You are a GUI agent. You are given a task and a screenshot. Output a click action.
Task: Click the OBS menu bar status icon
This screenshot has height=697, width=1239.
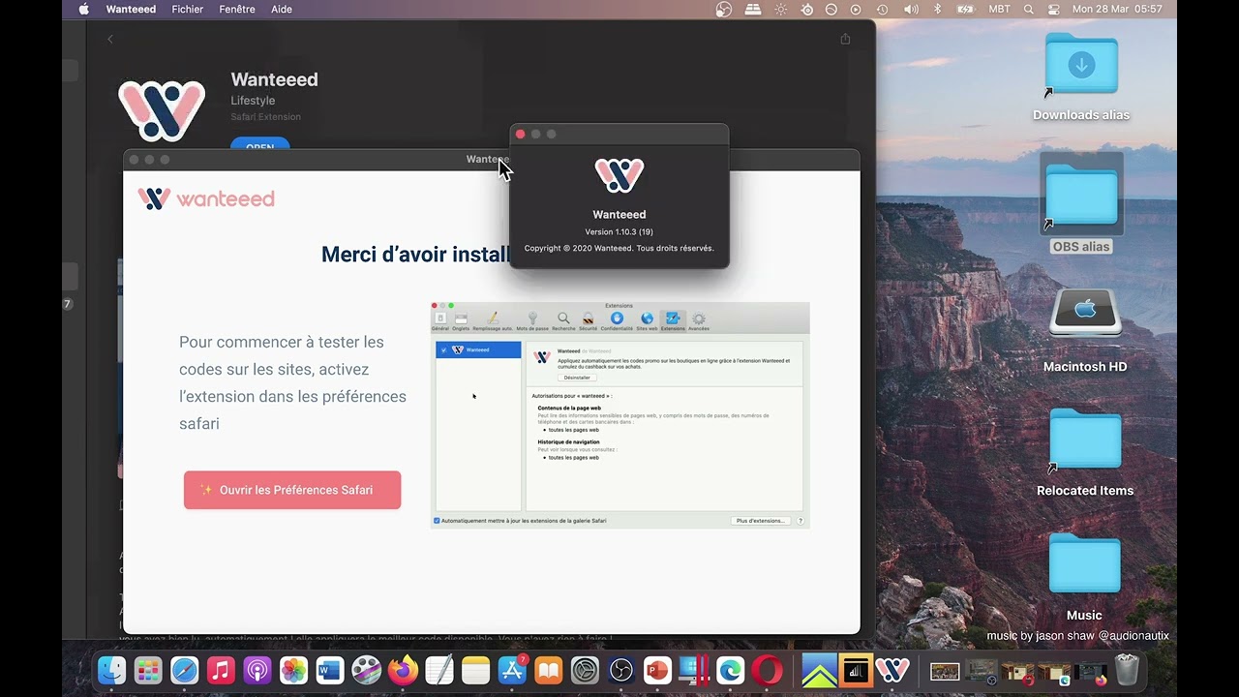[723, 9]
